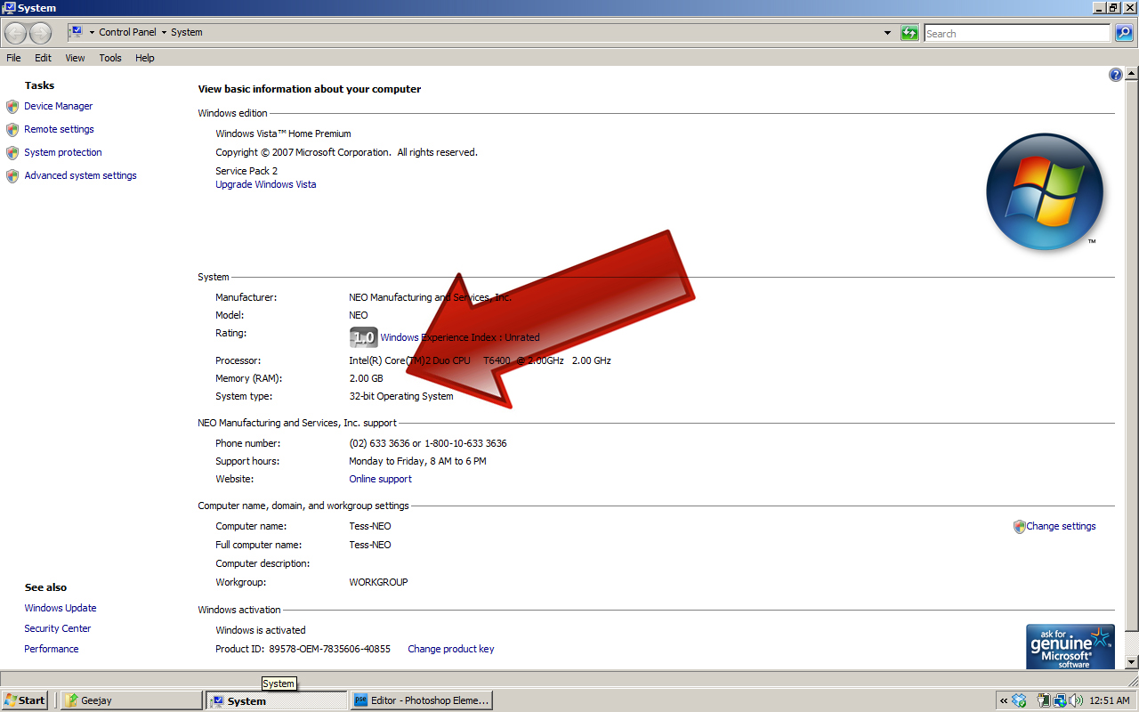Image resolution: width=1139 pixels, height=712 pixels.
Task: Open Dropbox from the system tray
Action: pos(1018,700)
